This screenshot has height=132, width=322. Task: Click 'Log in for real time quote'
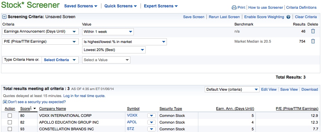tap(84, 96)
